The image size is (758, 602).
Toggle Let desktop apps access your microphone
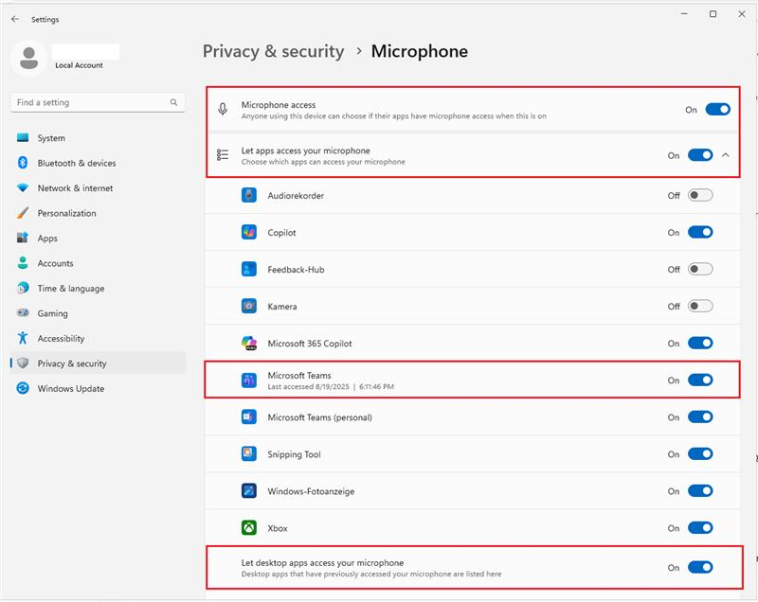(700, 567)
